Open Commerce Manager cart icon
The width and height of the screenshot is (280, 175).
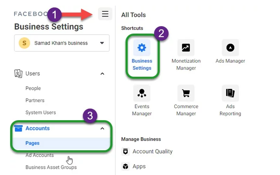pyautogui.click(x=186, y=93)
